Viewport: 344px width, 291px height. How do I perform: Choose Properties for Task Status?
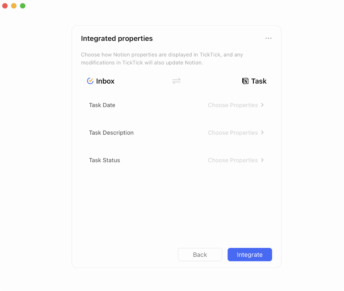[233, 160]
